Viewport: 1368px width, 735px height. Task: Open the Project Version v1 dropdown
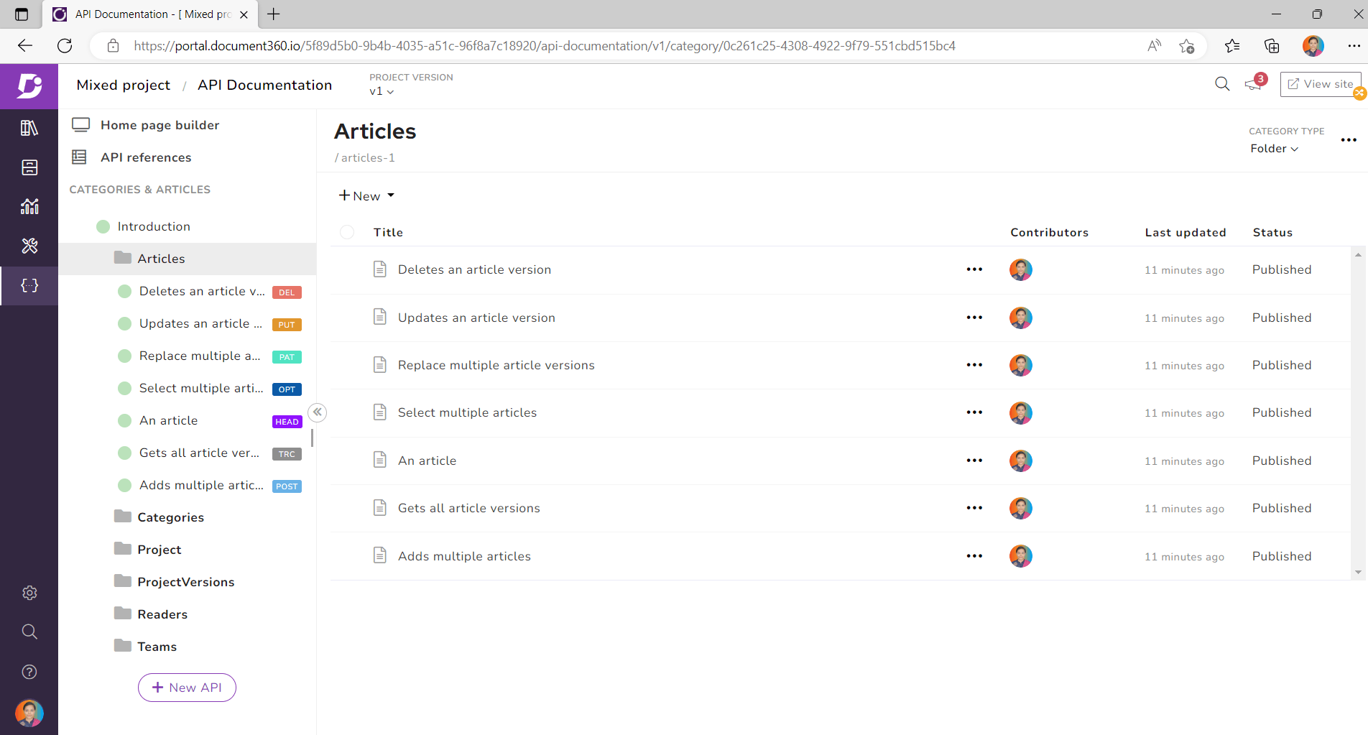point(382,91)
